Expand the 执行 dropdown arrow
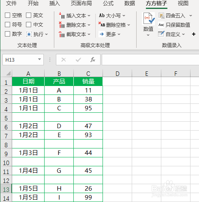The image size is (199, 202). click(x=47, y=34)
